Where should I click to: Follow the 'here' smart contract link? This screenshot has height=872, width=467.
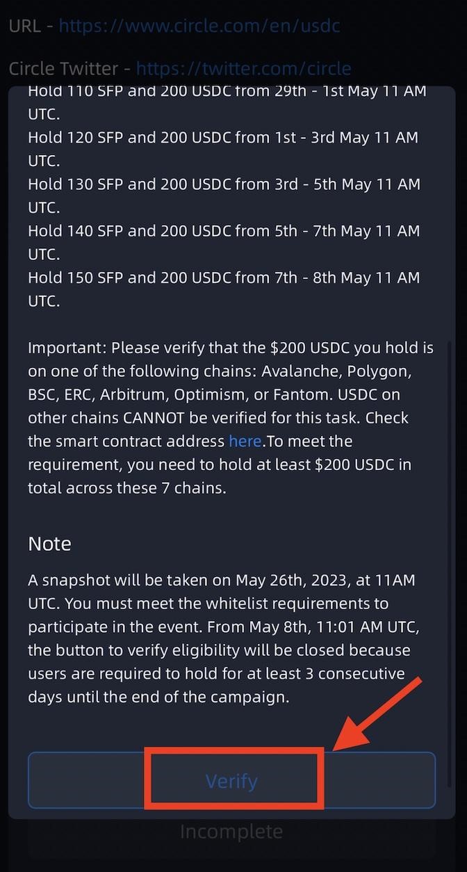245,441
